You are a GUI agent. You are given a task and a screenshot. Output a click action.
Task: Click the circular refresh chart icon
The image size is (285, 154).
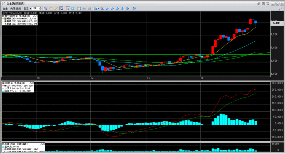click(x=134, y=9)
